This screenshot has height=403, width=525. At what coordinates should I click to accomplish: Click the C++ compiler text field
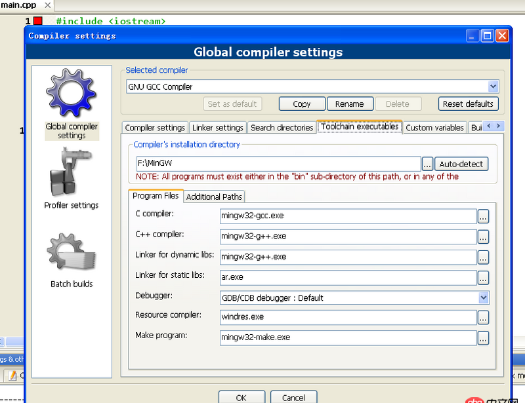click(348, 237)
